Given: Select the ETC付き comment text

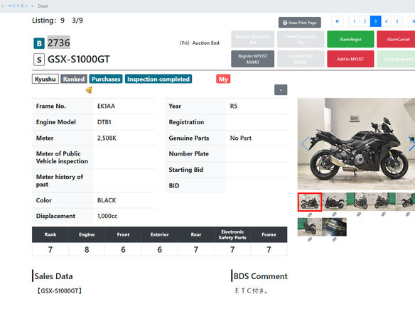Looking at the screenshot, I should [252, 291].
